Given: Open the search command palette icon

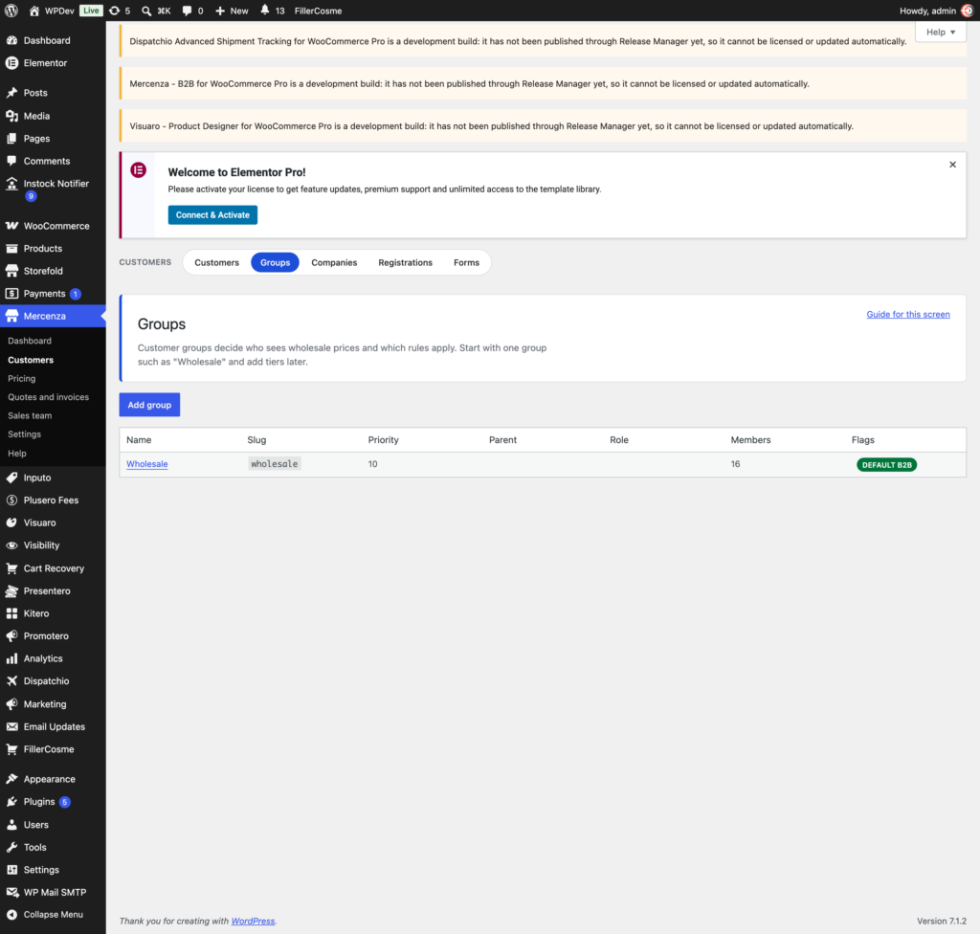Looking at the screenshot, I should pyautogui.click(x=146, y=11).
